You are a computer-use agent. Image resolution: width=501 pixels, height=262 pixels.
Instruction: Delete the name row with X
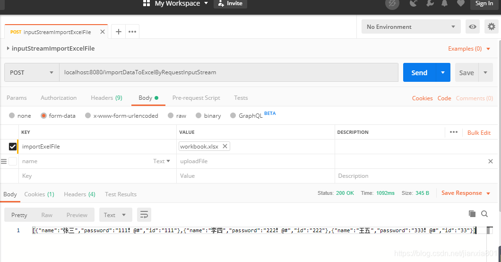(491, 161)
